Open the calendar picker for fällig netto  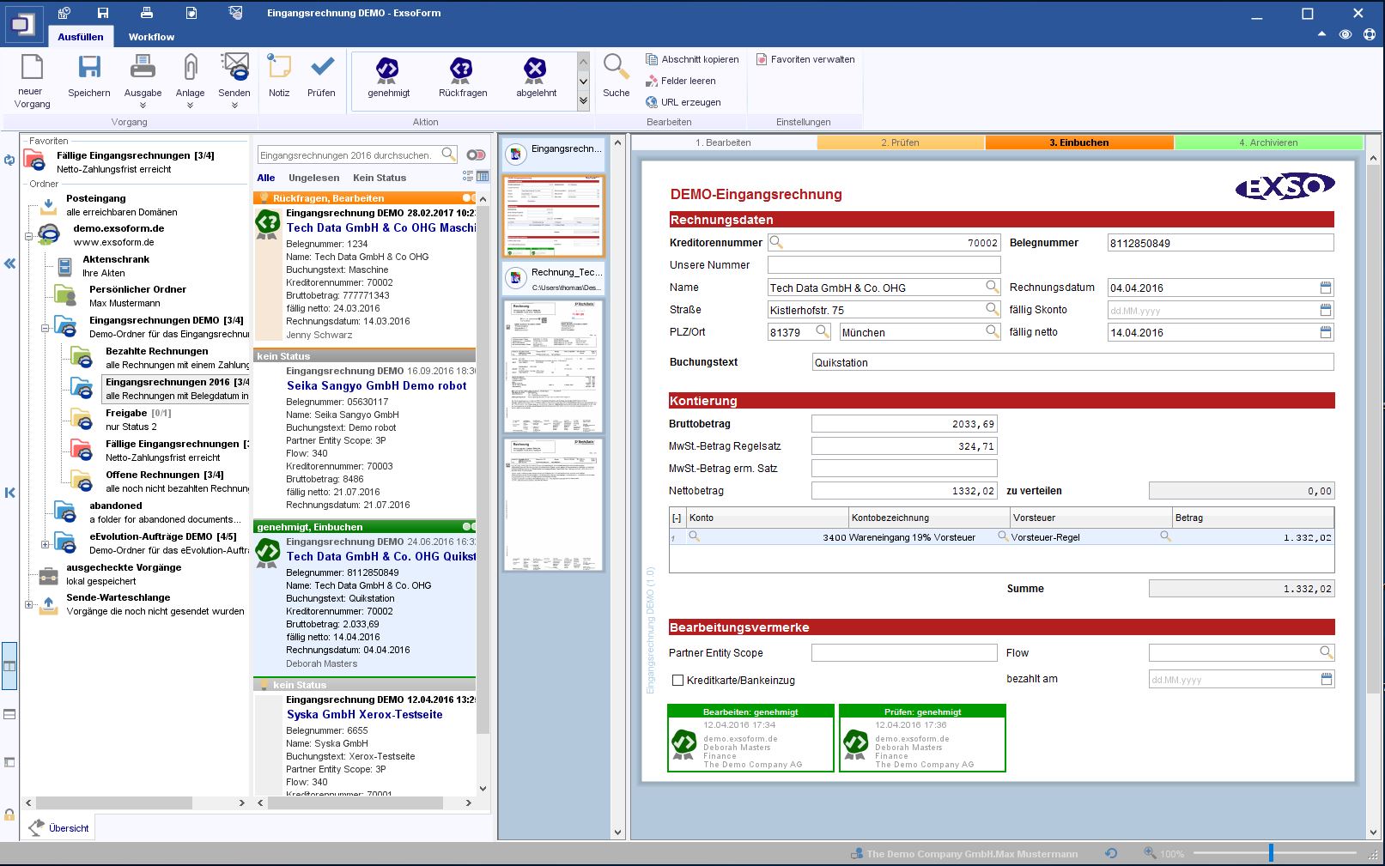pyautogui.click(x=1326, y=332)
